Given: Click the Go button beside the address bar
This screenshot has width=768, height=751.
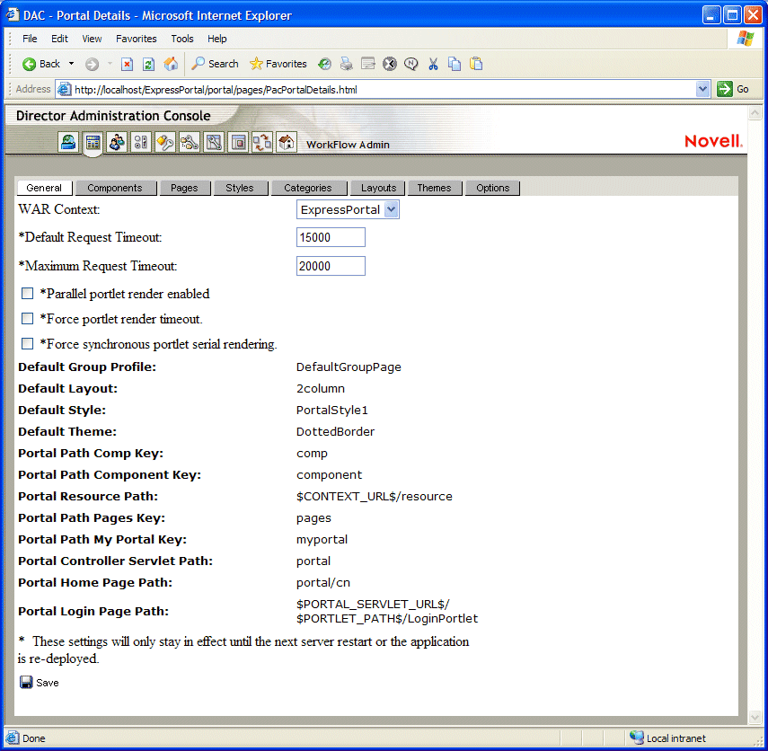Looking at the screenshot, I should (x=733, y=89).
